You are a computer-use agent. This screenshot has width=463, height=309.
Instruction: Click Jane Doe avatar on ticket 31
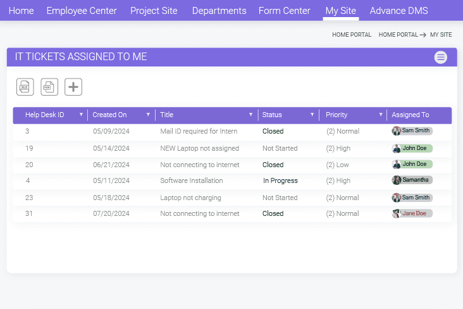[x=397, y=213]
